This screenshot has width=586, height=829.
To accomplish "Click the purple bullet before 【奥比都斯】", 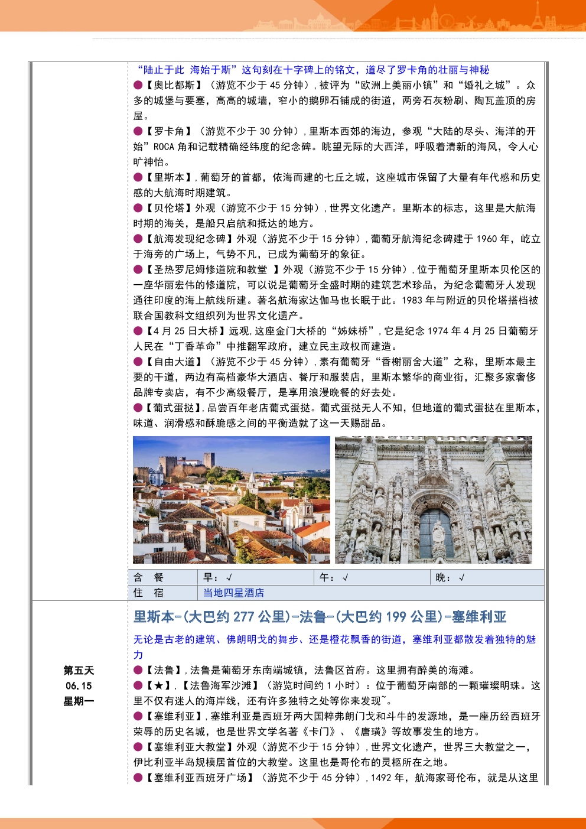I will (x=138, y=85).
